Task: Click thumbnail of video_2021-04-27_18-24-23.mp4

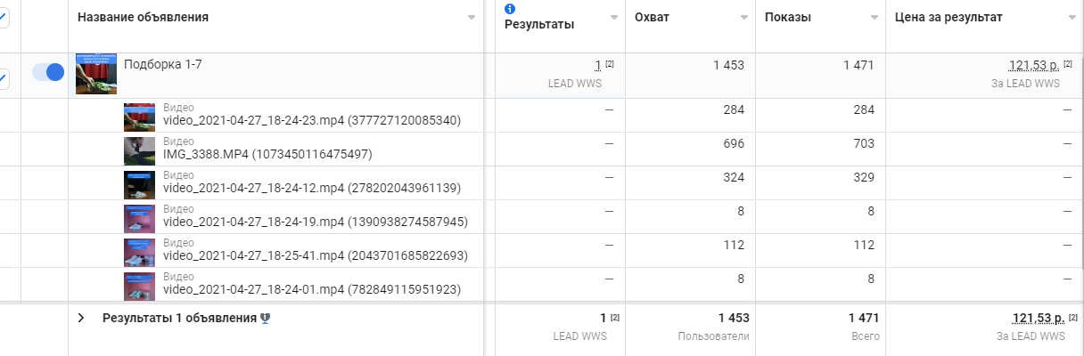Action: pos(139,117)
